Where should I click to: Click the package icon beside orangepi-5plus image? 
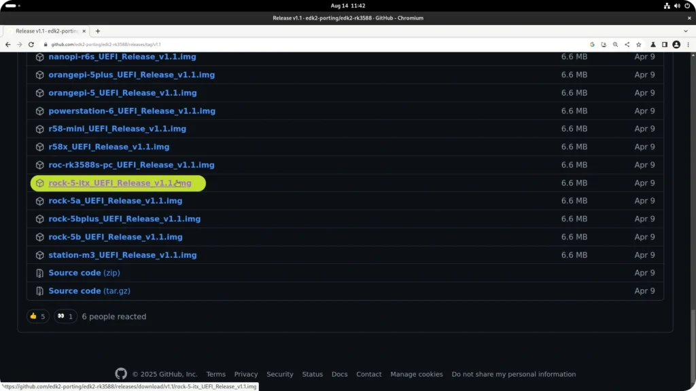40,75
